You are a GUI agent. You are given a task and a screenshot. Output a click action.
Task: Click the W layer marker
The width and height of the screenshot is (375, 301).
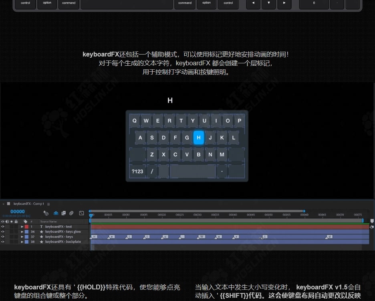(201, 236)
